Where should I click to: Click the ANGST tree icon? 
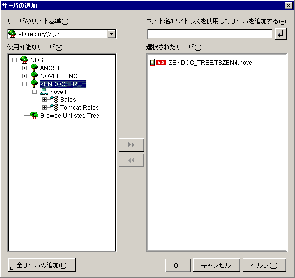(x=34, y=68)
